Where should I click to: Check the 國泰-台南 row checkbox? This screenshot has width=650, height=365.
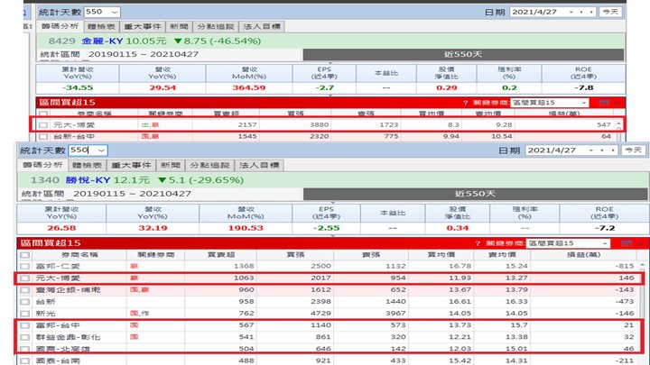pos(24,360)
